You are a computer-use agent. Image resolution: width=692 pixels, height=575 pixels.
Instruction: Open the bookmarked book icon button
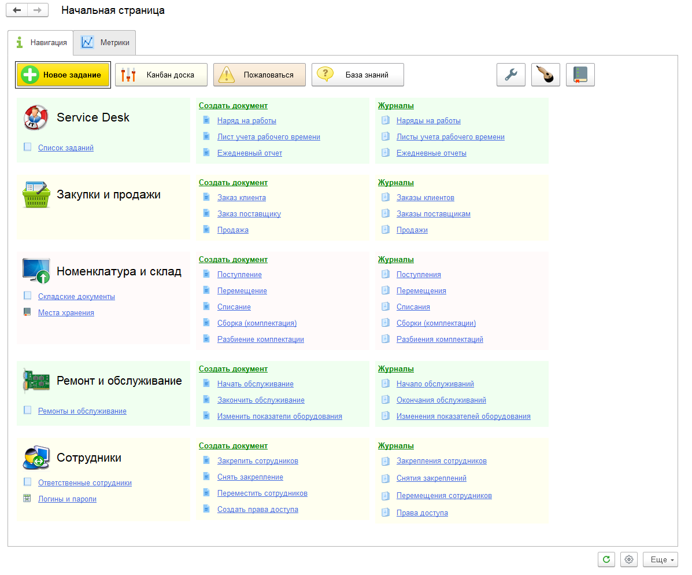click(x=580, y=75)
